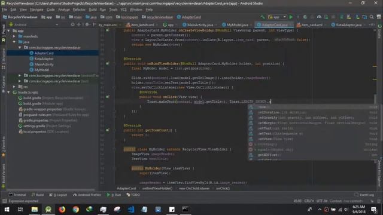
Task: Switch to the item_card.xml editor tab
Action: pyautogui.click(x=311, y=25)
